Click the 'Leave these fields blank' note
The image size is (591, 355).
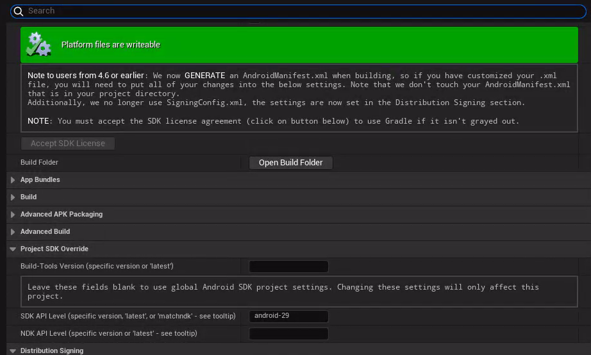299,292
